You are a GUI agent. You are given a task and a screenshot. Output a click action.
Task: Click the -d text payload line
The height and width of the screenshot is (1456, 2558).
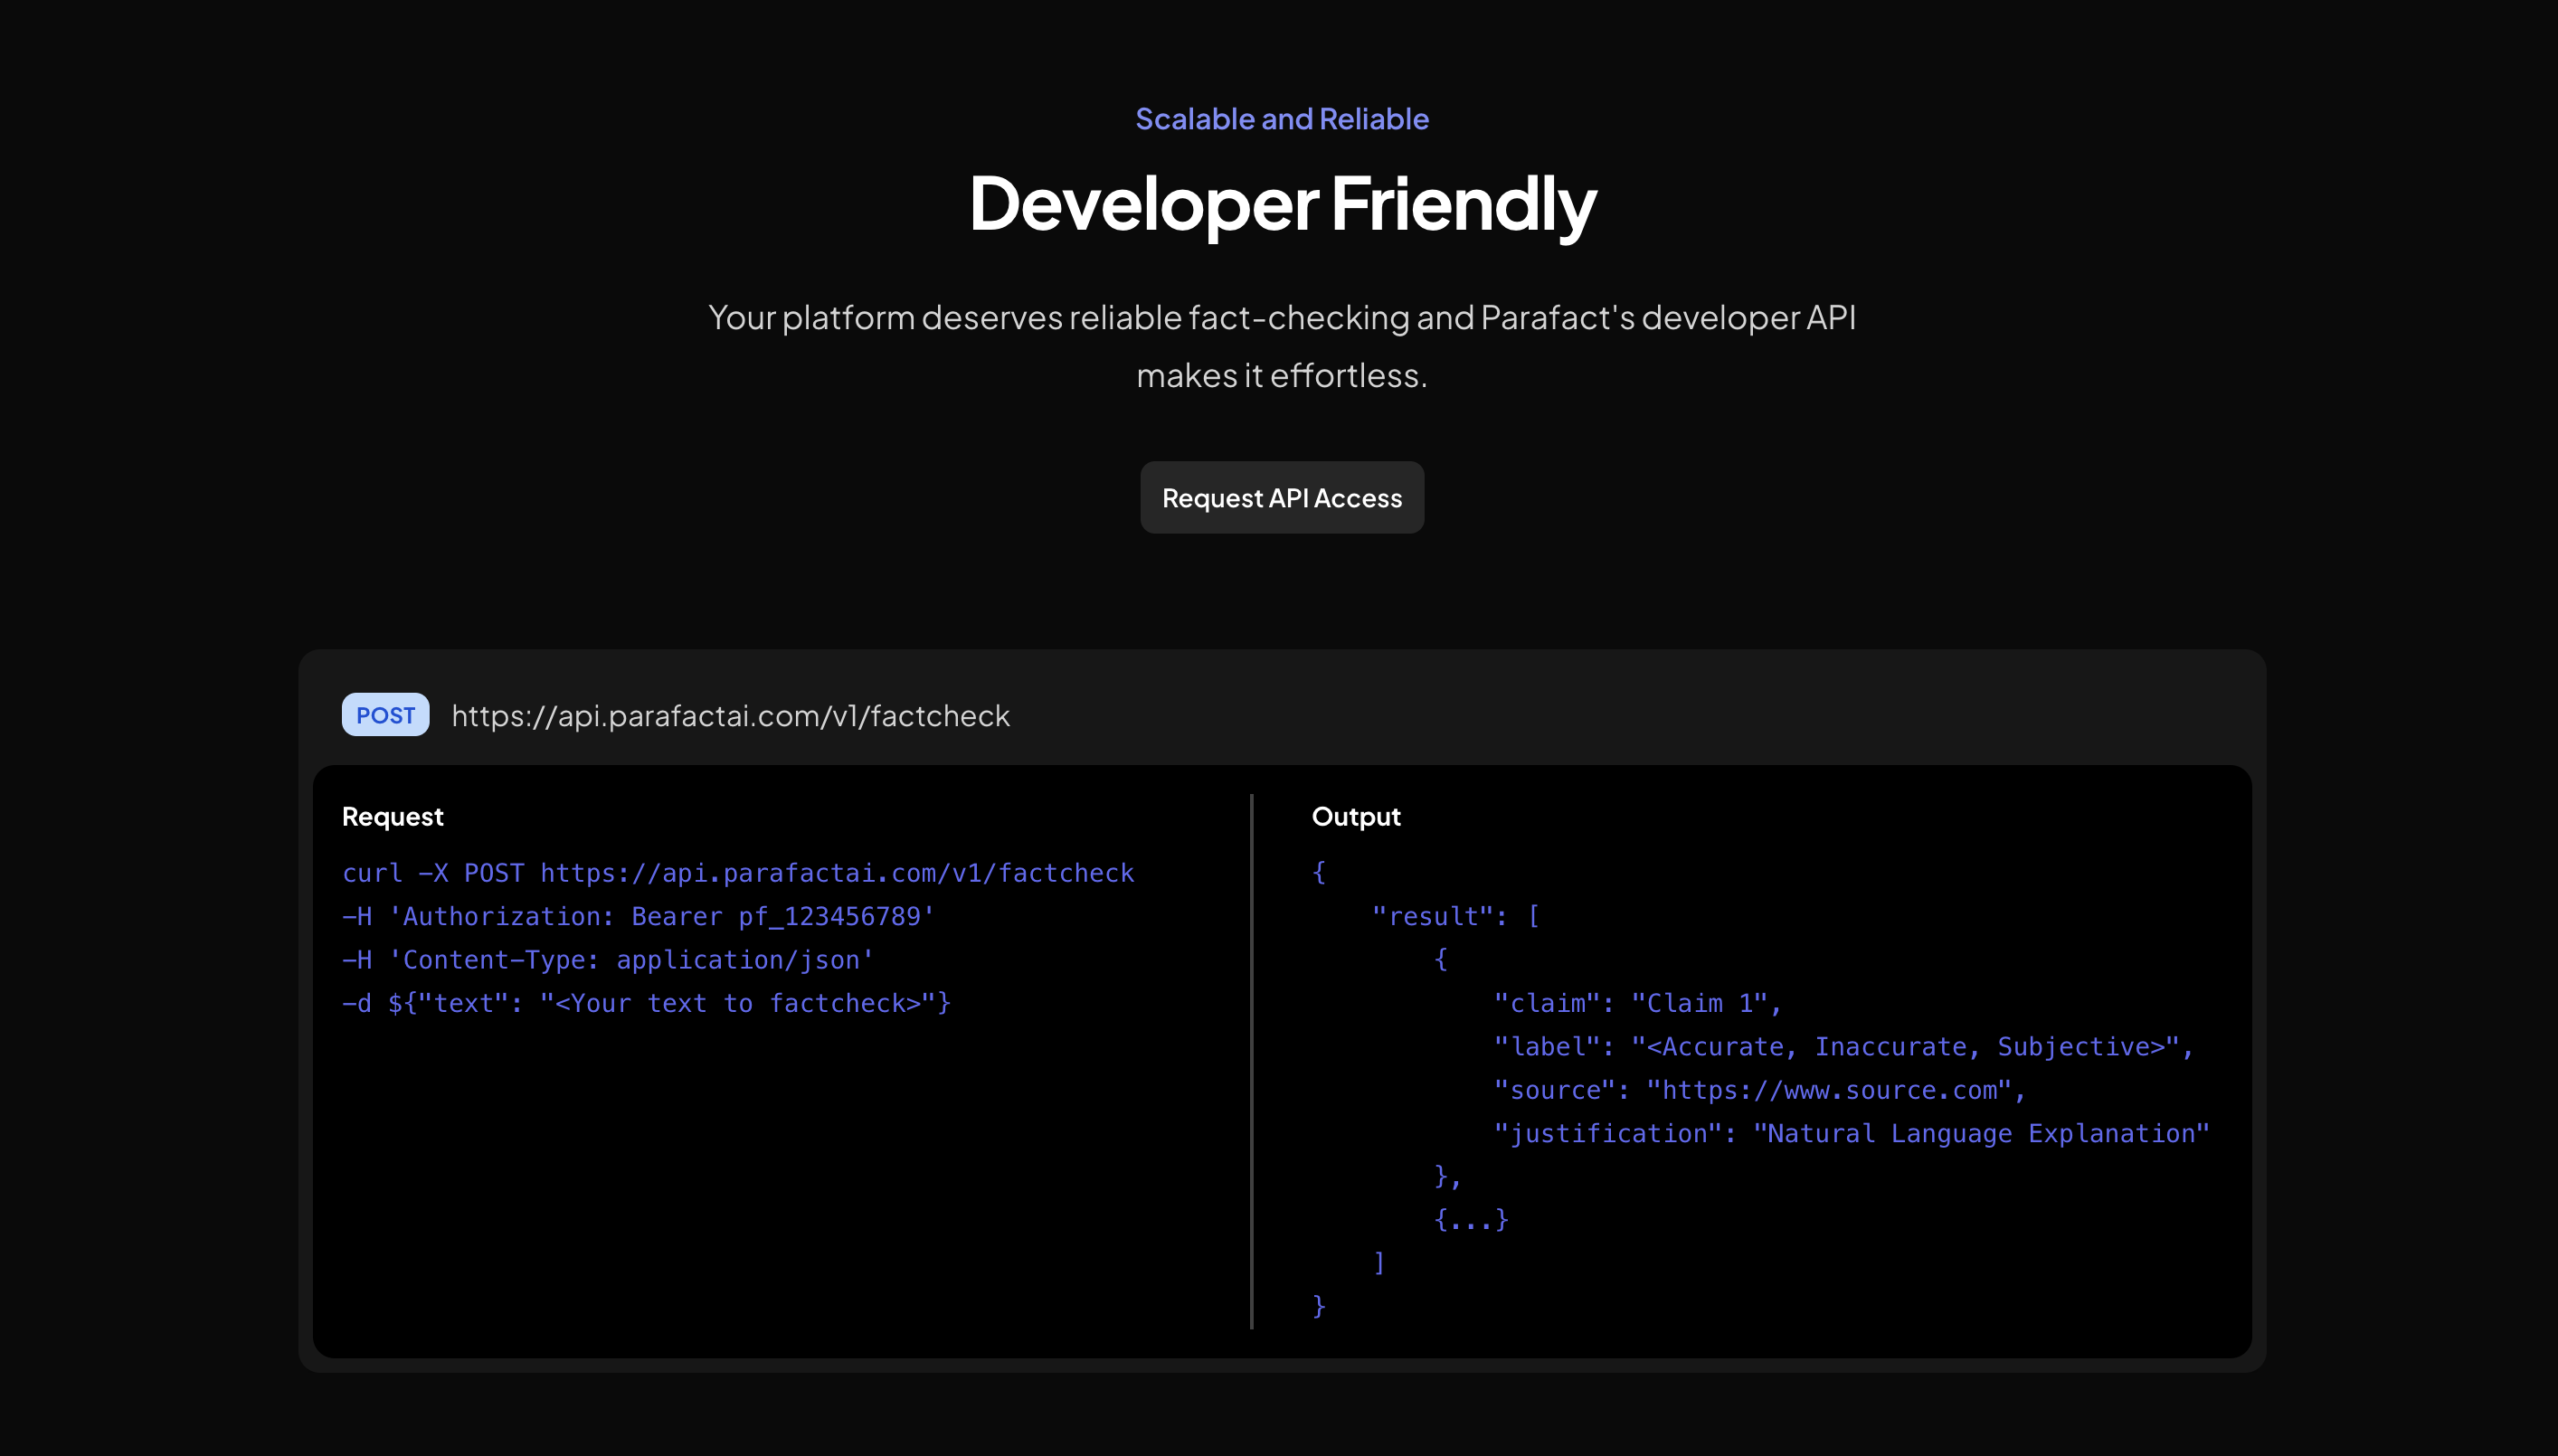(646, 1003)
